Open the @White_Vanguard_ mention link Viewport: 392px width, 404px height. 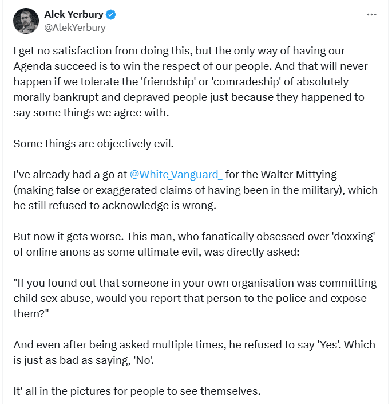click(176, 174)
